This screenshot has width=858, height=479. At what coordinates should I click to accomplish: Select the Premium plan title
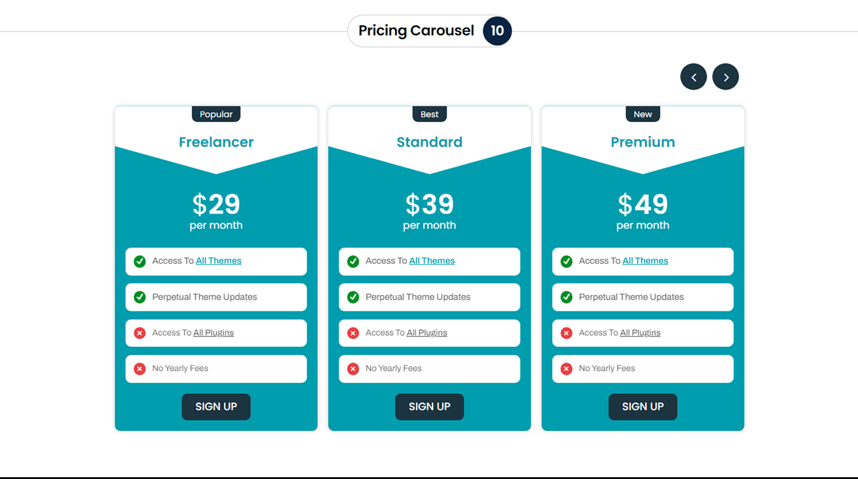click(x=642, y=142)
